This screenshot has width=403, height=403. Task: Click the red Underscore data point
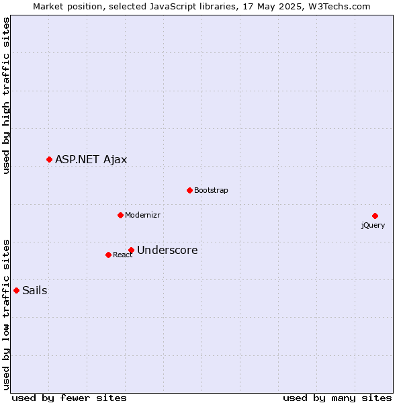pyautogui.click(x=132, y=250)
